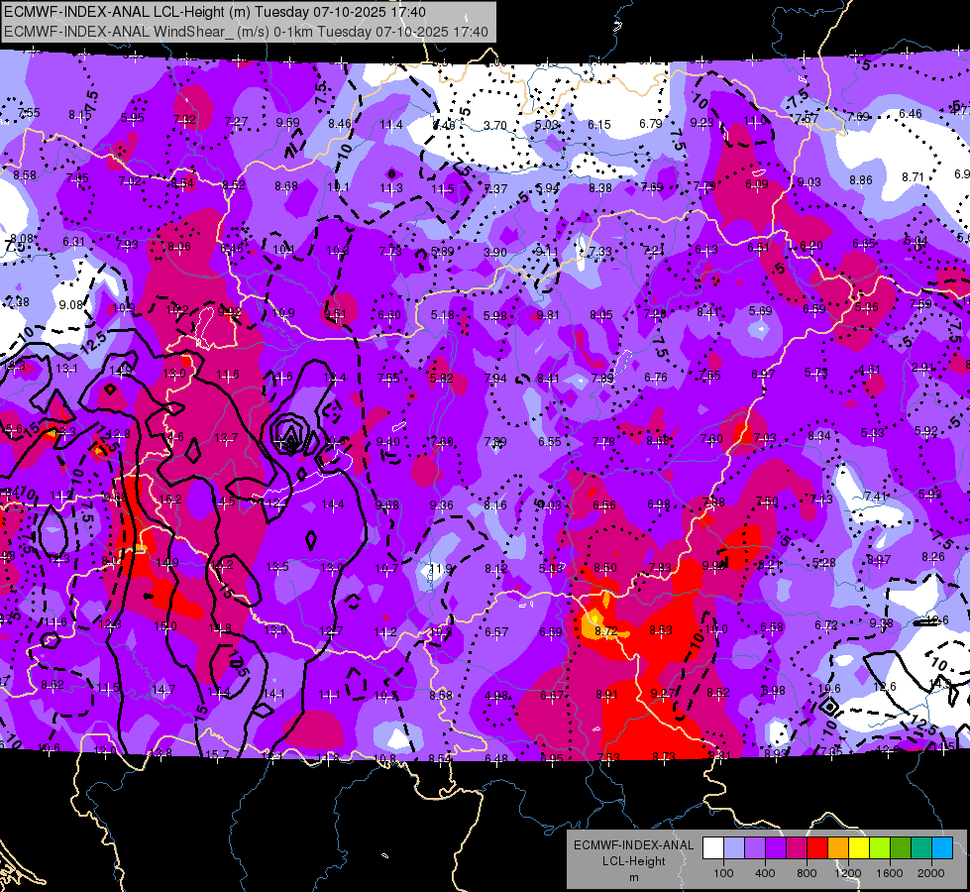970x892 pixels.
Task: Click the LCL-Height title line at top
Action: click(x=215, y=11)
